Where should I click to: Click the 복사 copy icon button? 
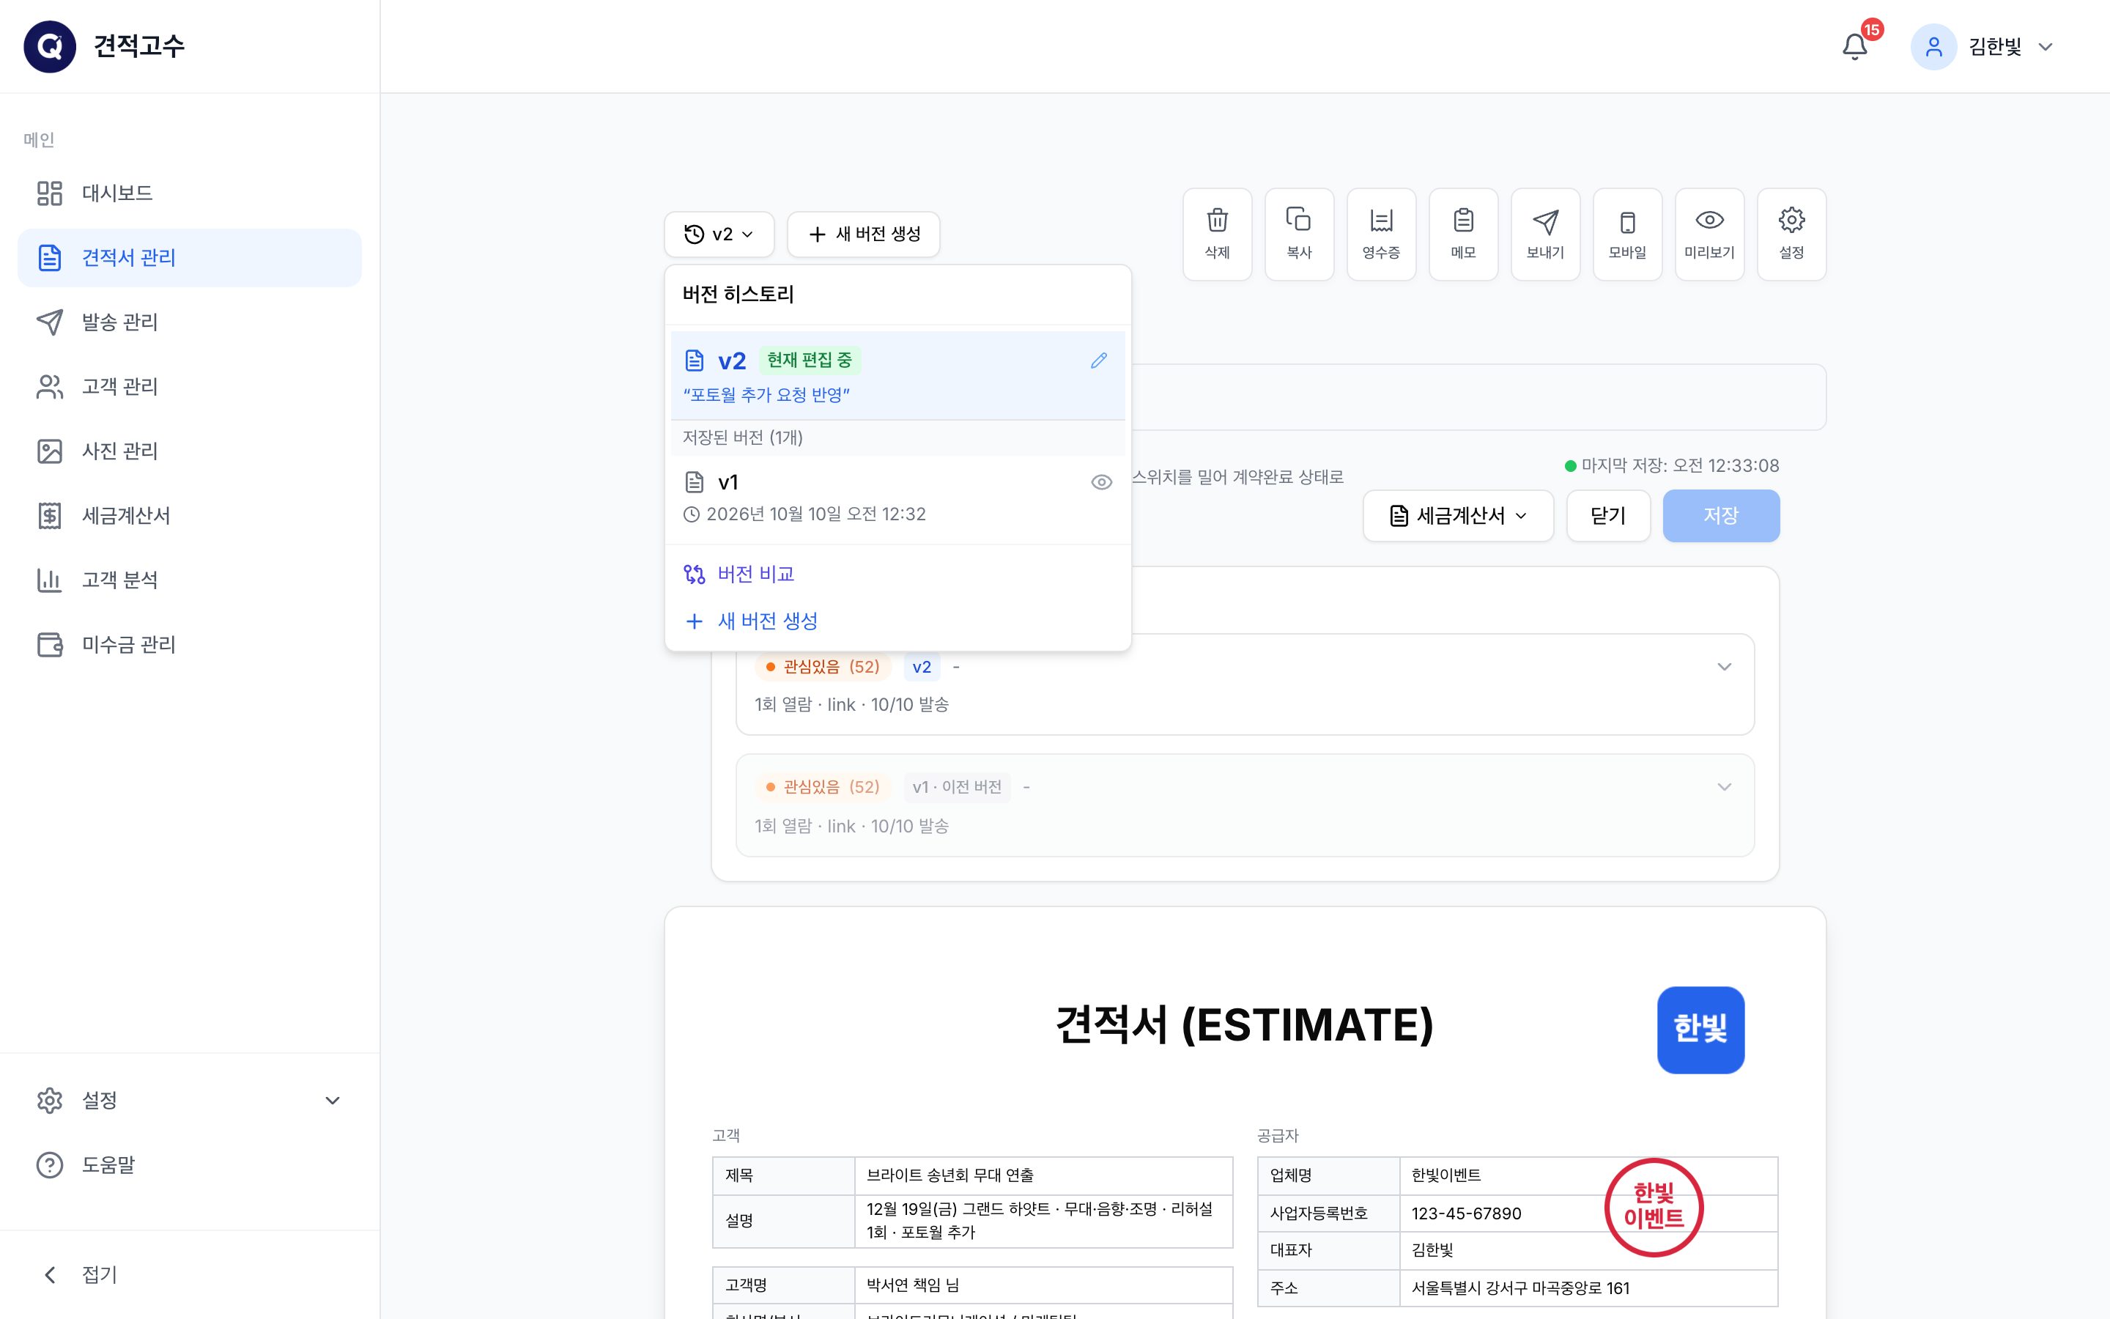pos(1299,234)
